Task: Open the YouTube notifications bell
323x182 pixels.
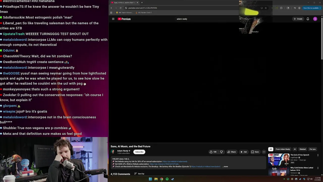Action: 308,19
